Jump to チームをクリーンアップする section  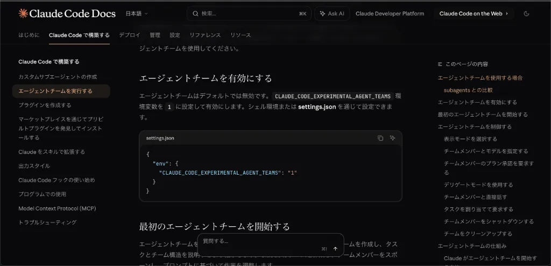[478, 234]
